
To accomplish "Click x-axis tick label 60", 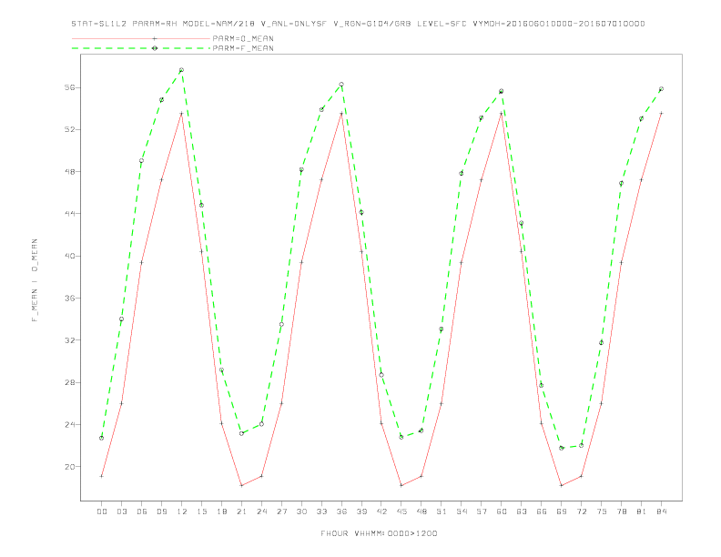I will coord(502,511).
